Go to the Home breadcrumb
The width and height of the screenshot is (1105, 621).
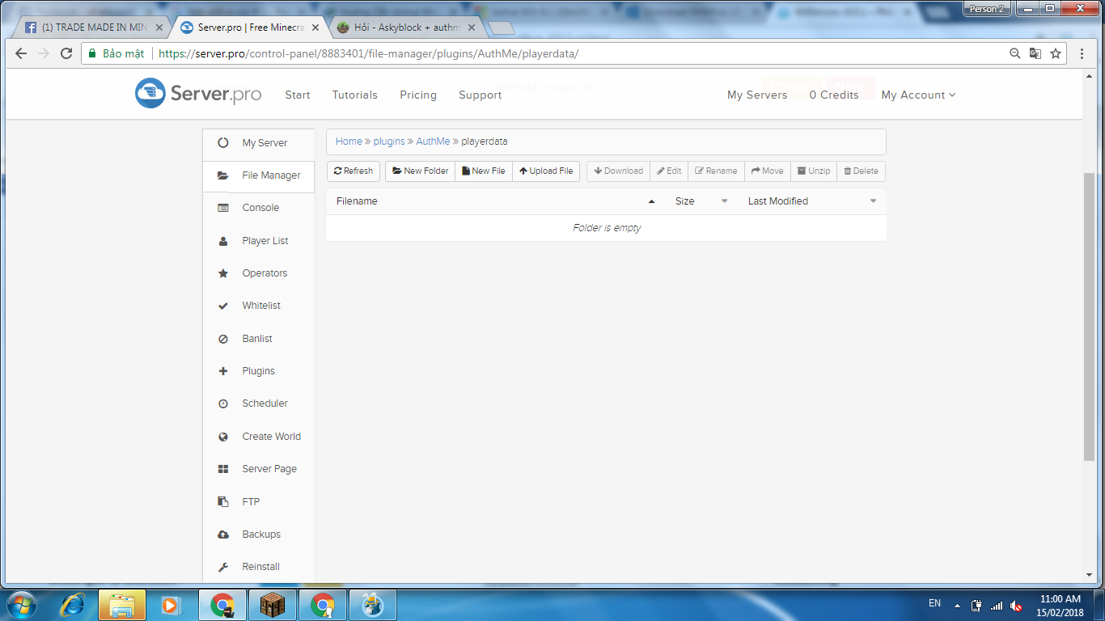349,142
